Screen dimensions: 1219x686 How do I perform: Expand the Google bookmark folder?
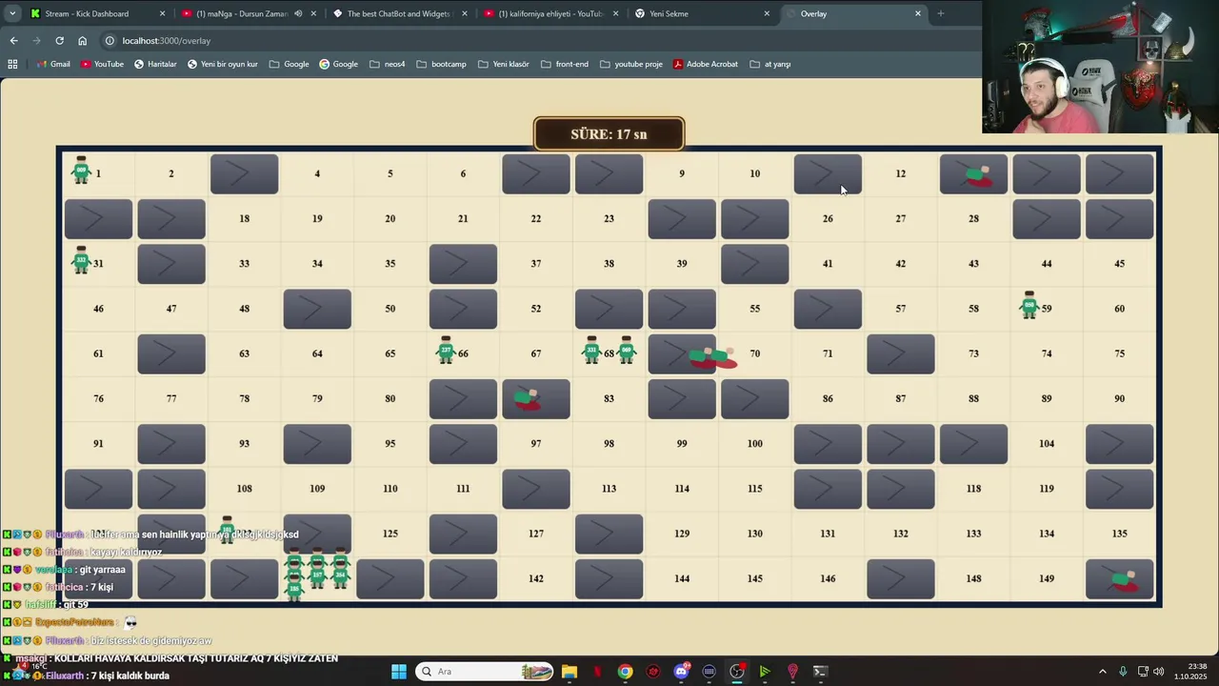289,64
